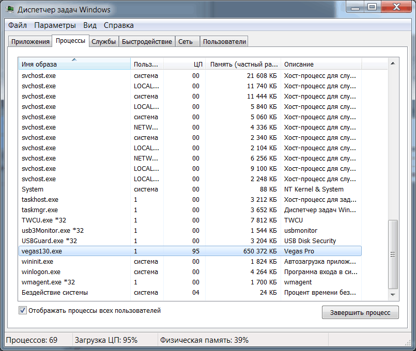Open the Файл menu
The image size is (416, 351).
click(18, 25)
